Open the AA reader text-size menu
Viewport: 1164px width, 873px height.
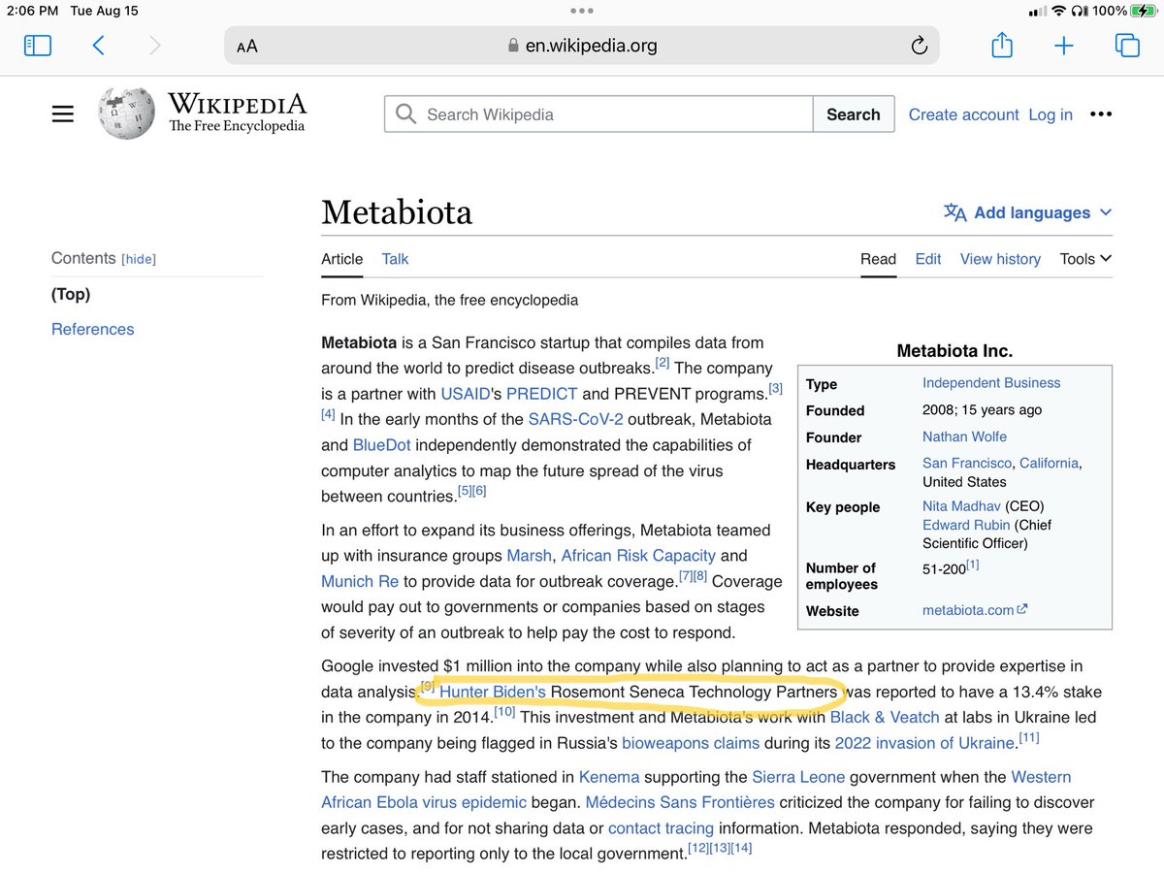click(x=247, y=46)
